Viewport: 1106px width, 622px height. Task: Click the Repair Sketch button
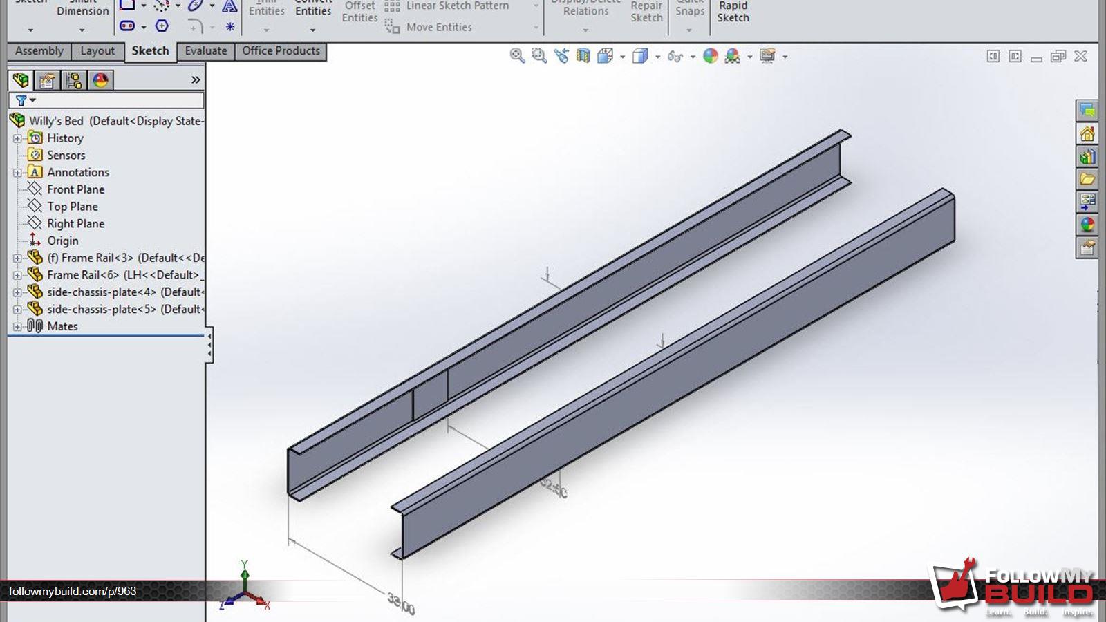tap(646, 12)
